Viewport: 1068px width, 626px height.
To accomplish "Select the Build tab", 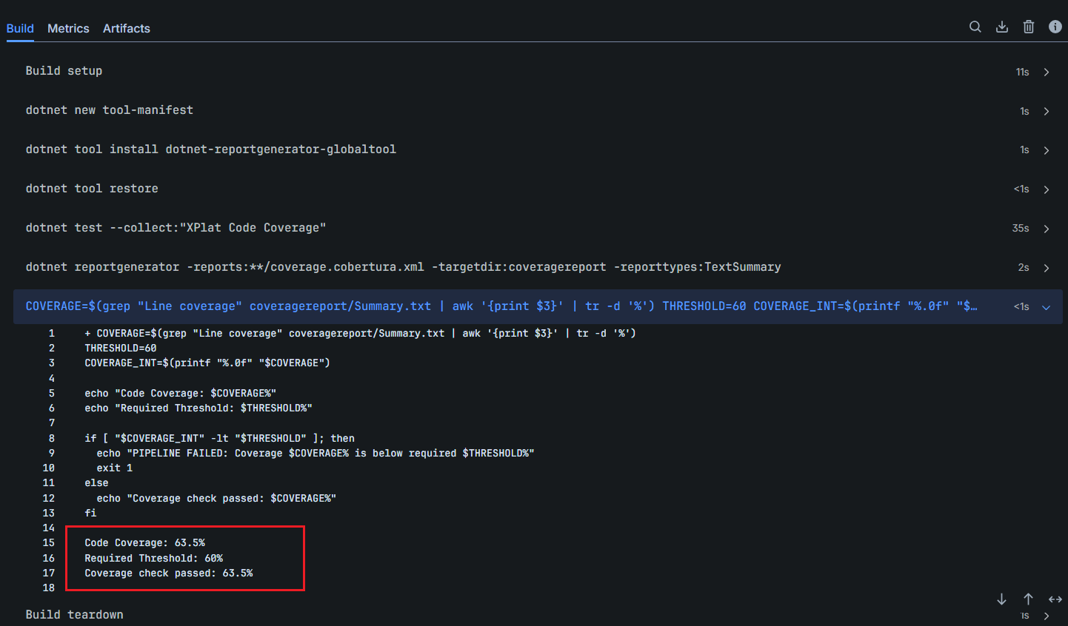I will 19,28.
